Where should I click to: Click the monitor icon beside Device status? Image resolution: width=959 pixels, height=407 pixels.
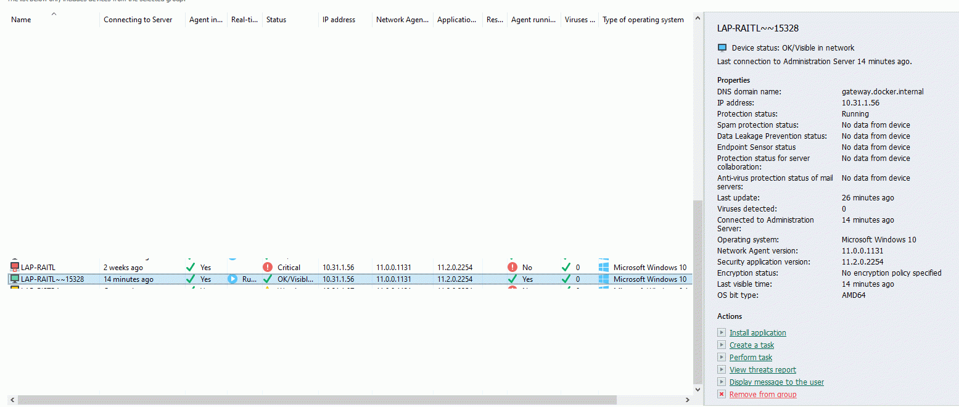[x=722, y=47]
